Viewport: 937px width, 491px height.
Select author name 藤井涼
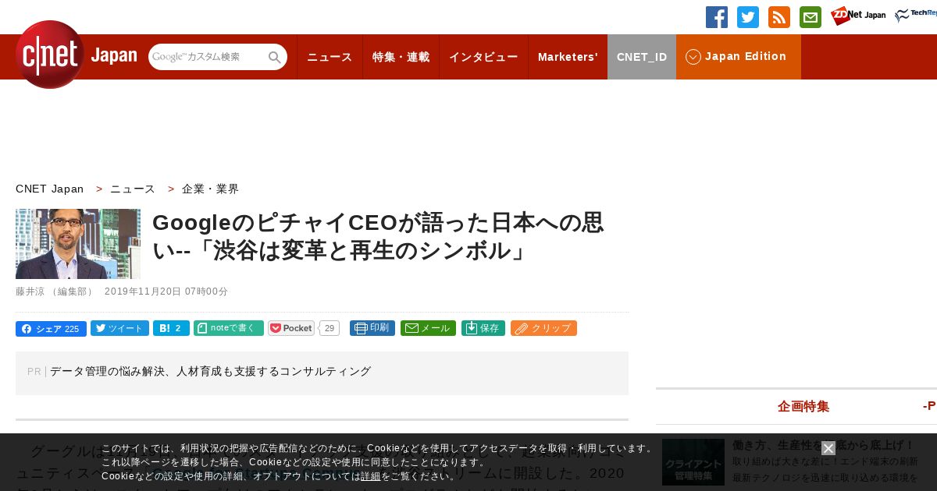(31, 291)
